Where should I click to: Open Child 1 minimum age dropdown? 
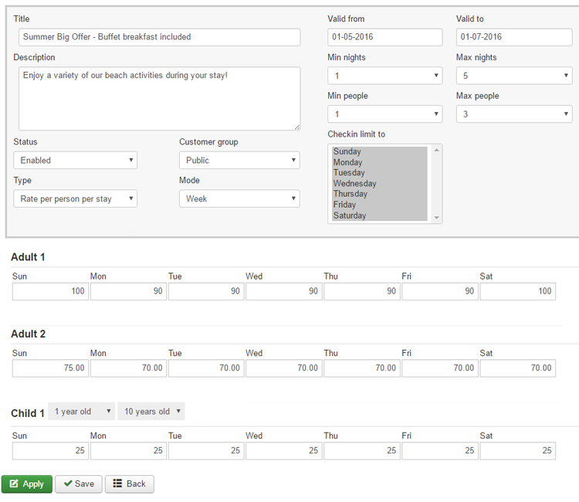coord(82,412)
